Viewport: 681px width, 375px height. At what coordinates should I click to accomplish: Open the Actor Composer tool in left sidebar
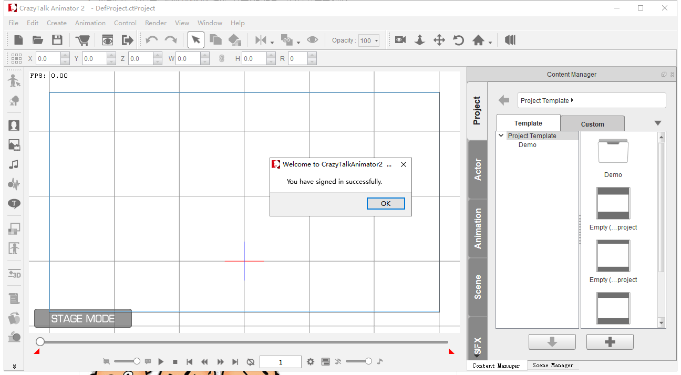[14, 80]
